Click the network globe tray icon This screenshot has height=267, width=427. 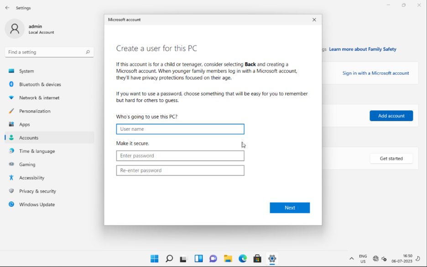tap(375, 259)
